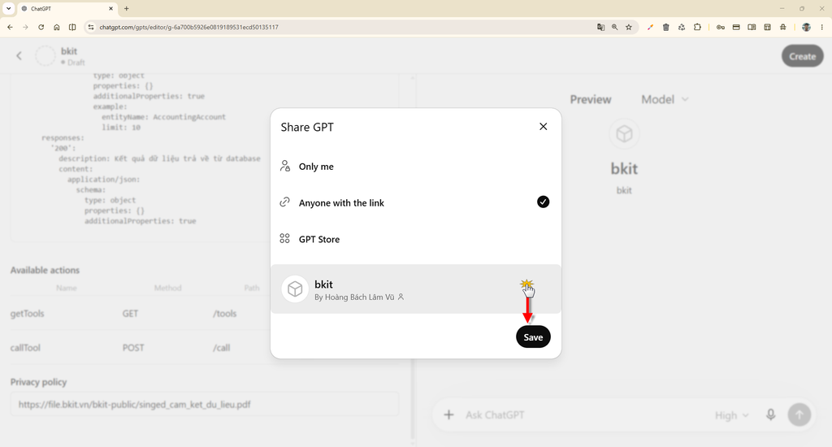The height and width of the screenshot is (447, 832).
Task: Click the browser forward arrow
Action: point(25,27)
